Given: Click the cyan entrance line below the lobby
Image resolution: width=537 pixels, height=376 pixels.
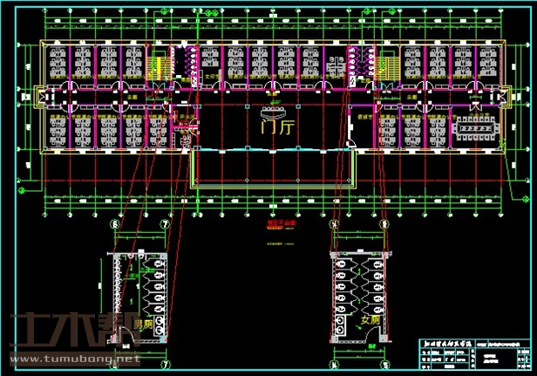Looking at the screenshot, I should [x=273, y=151].
